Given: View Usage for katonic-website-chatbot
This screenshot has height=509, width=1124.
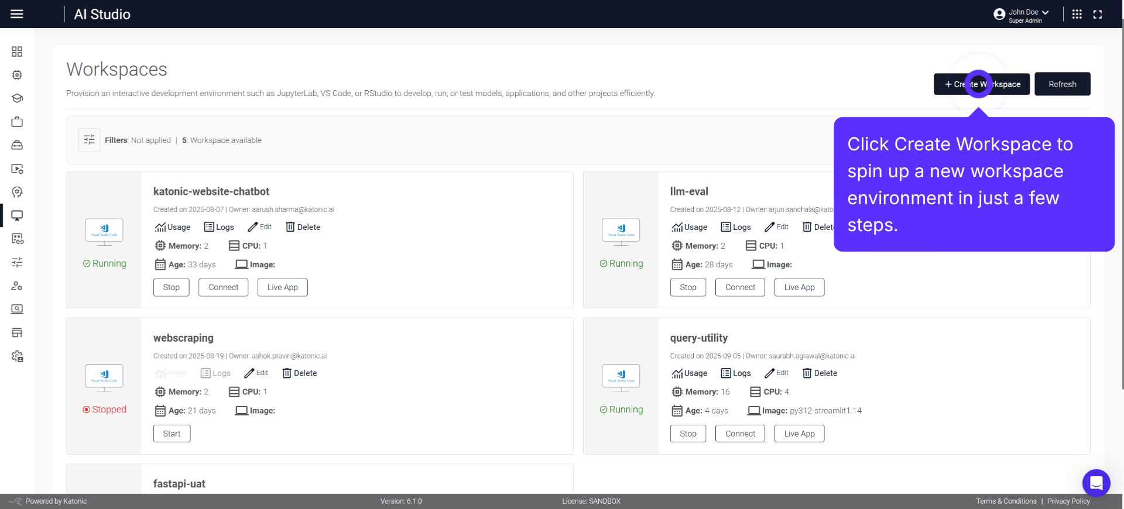Looking at the screenshot, I should point(173,227).
